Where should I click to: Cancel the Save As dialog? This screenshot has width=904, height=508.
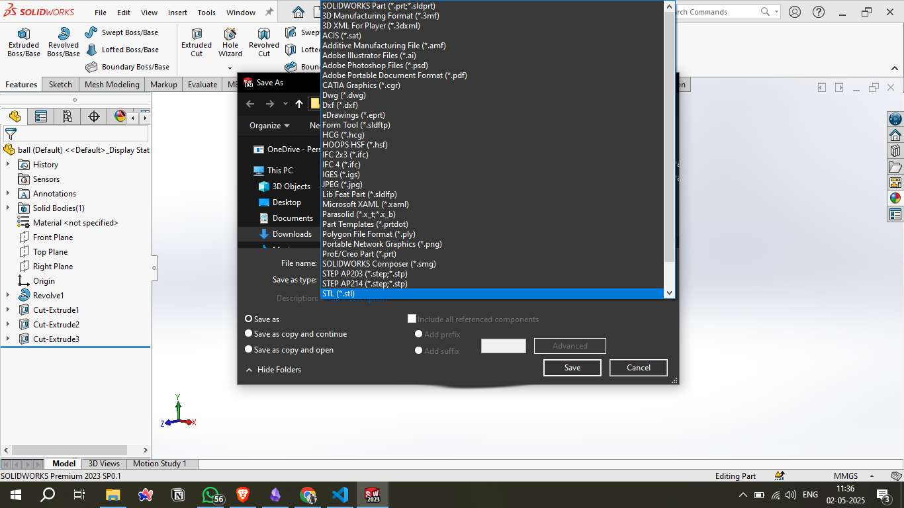click(639, 368)
